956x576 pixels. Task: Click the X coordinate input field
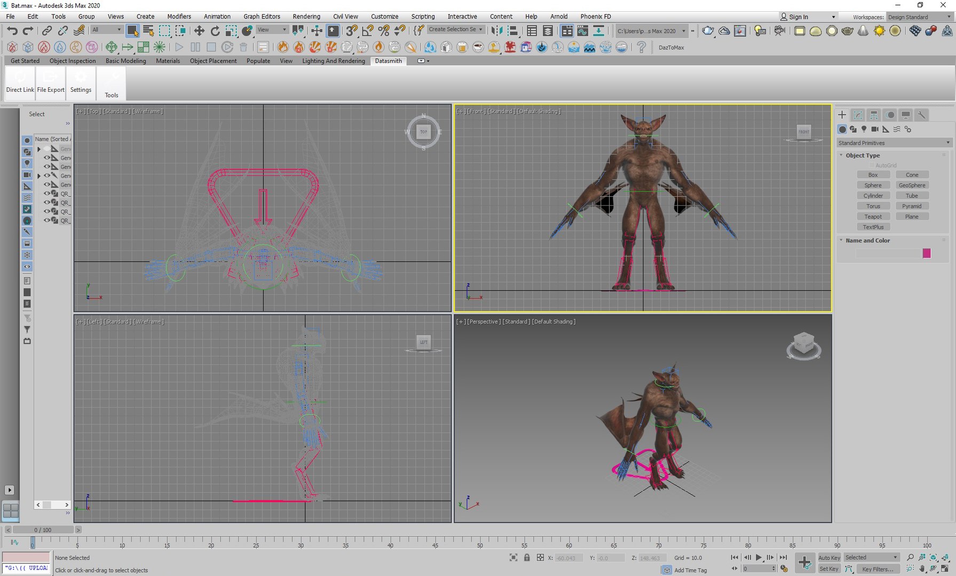[x=568, y=558]
